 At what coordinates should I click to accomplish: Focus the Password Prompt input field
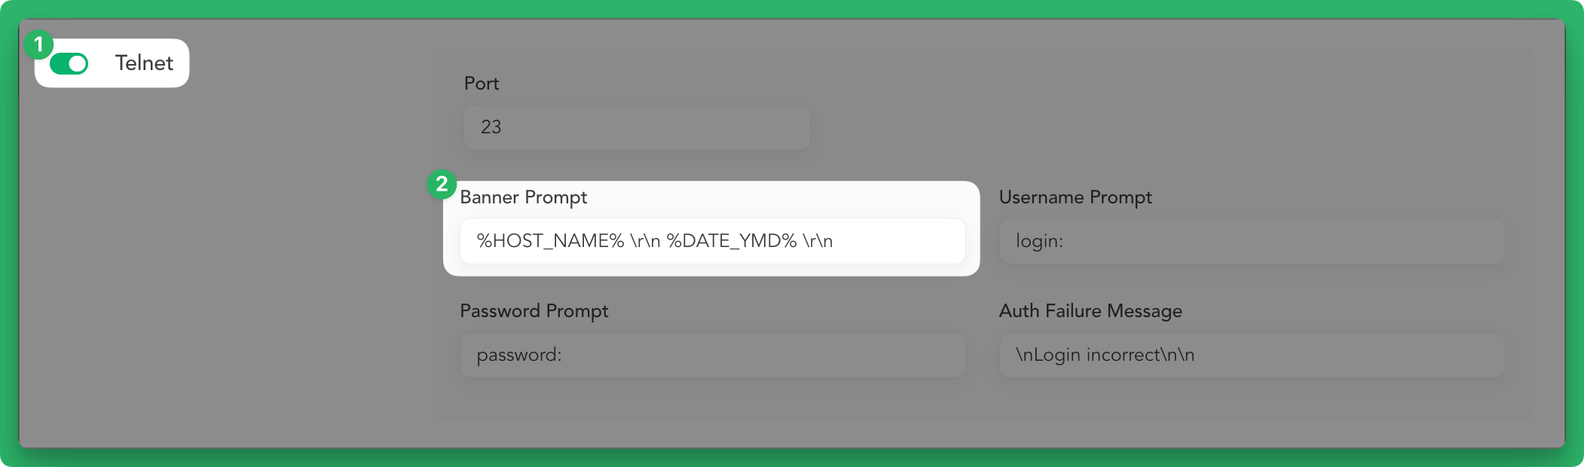tap(712, 355)
